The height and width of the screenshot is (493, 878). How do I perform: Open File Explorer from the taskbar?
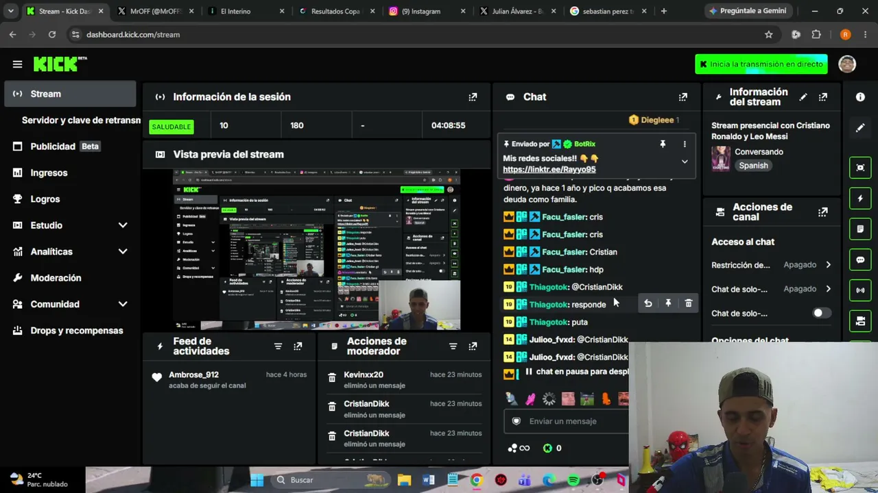(x=404, y=480)
